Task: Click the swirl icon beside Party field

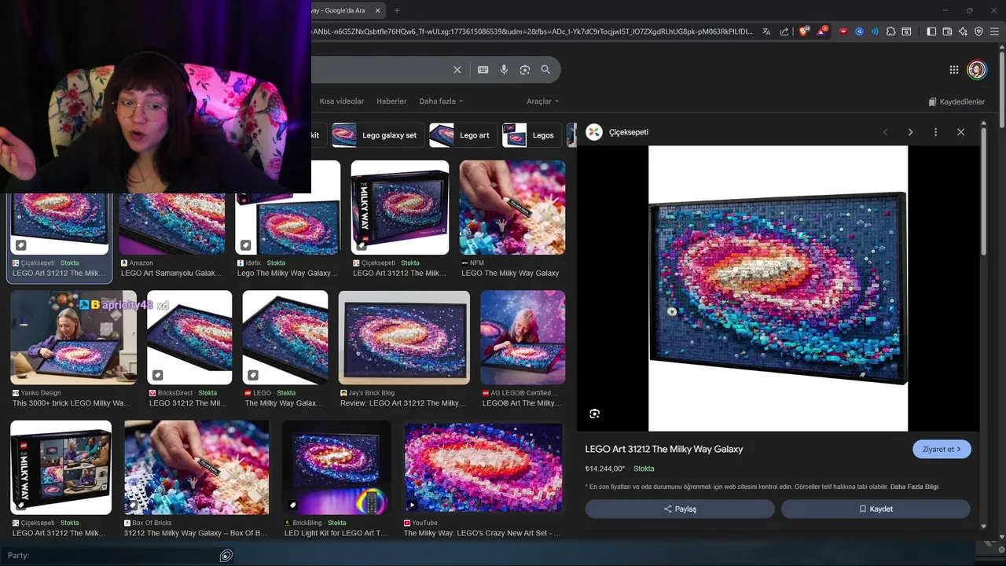Action: click(x=226, y=556)
